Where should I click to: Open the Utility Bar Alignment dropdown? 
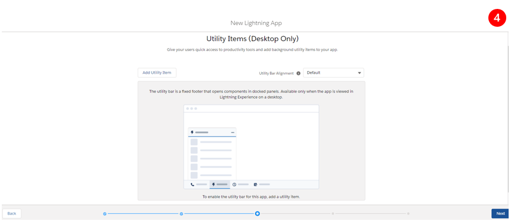[333, 72]
